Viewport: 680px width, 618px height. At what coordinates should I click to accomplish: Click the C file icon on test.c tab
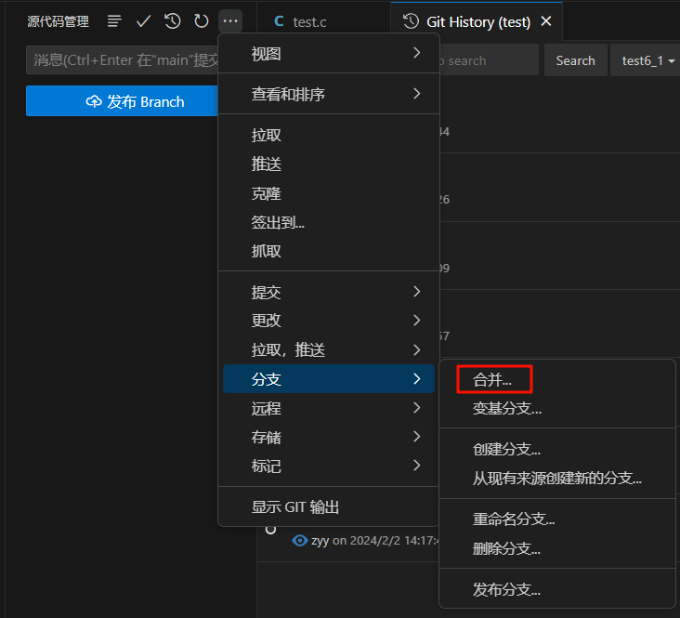pos(279,21)
